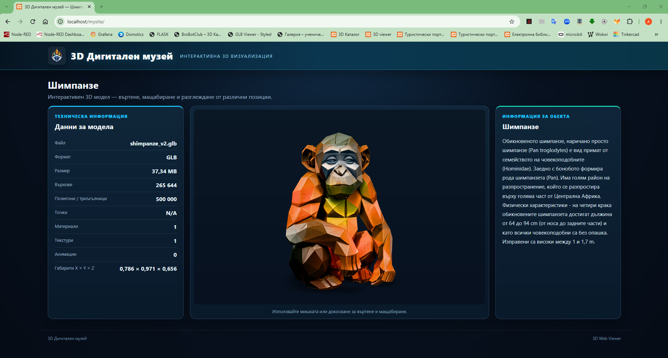Click the chimpanzee 3D model viewer
Screen dimensions: 668x358
coord(340,207)
